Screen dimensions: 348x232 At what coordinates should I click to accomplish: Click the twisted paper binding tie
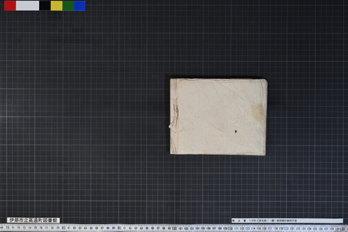click(174, 115)
